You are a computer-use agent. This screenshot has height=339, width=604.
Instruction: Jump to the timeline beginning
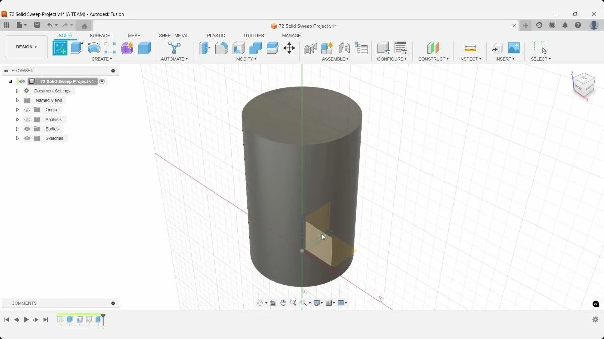coord(7,320)
